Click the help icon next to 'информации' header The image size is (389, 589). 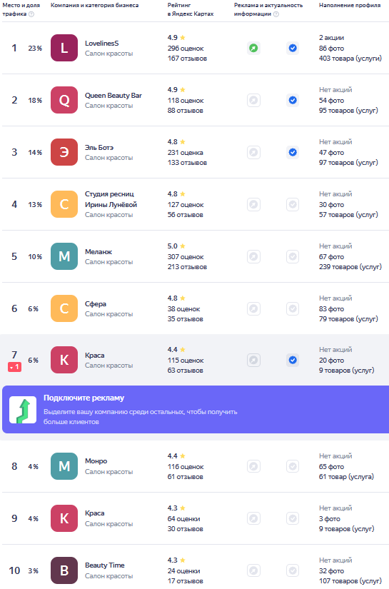pos(276,14)
